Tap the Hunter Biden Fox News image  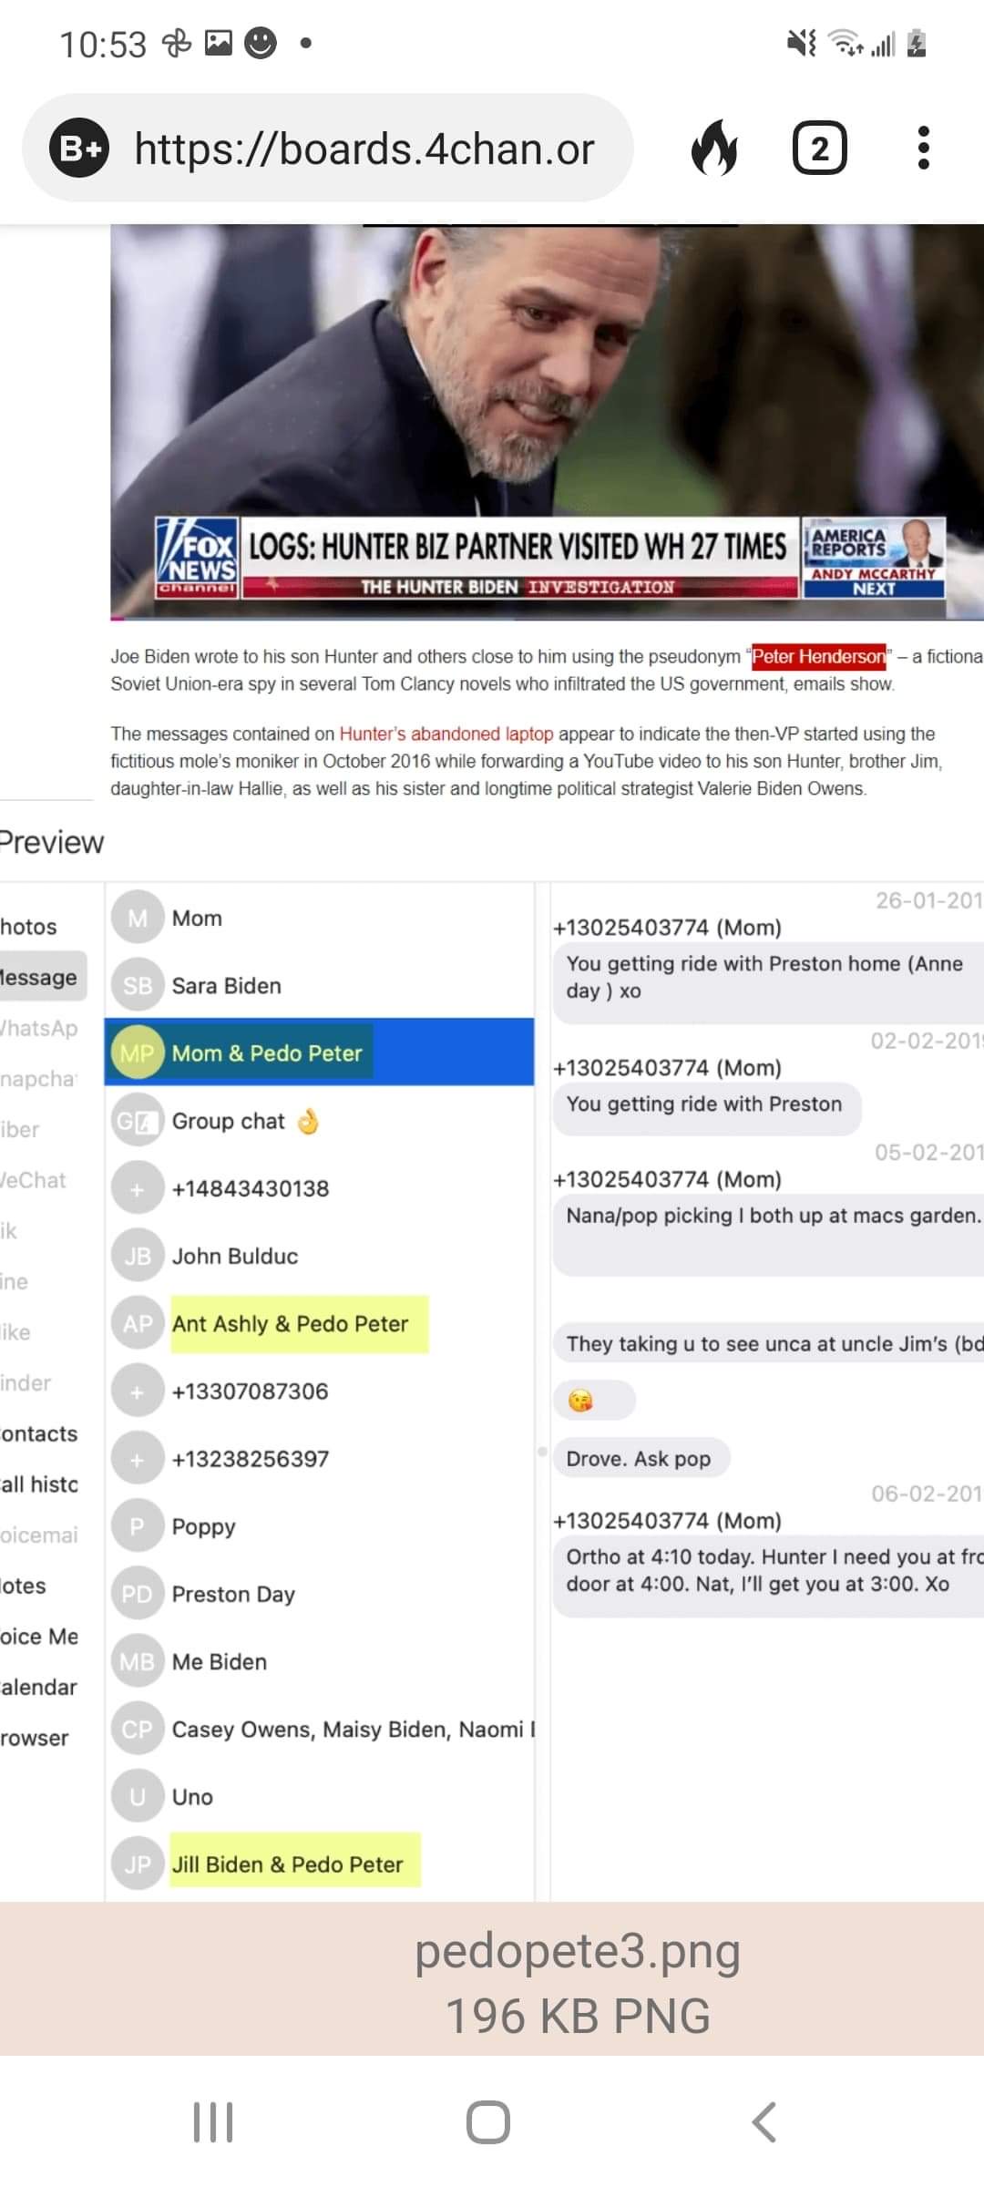547,422
